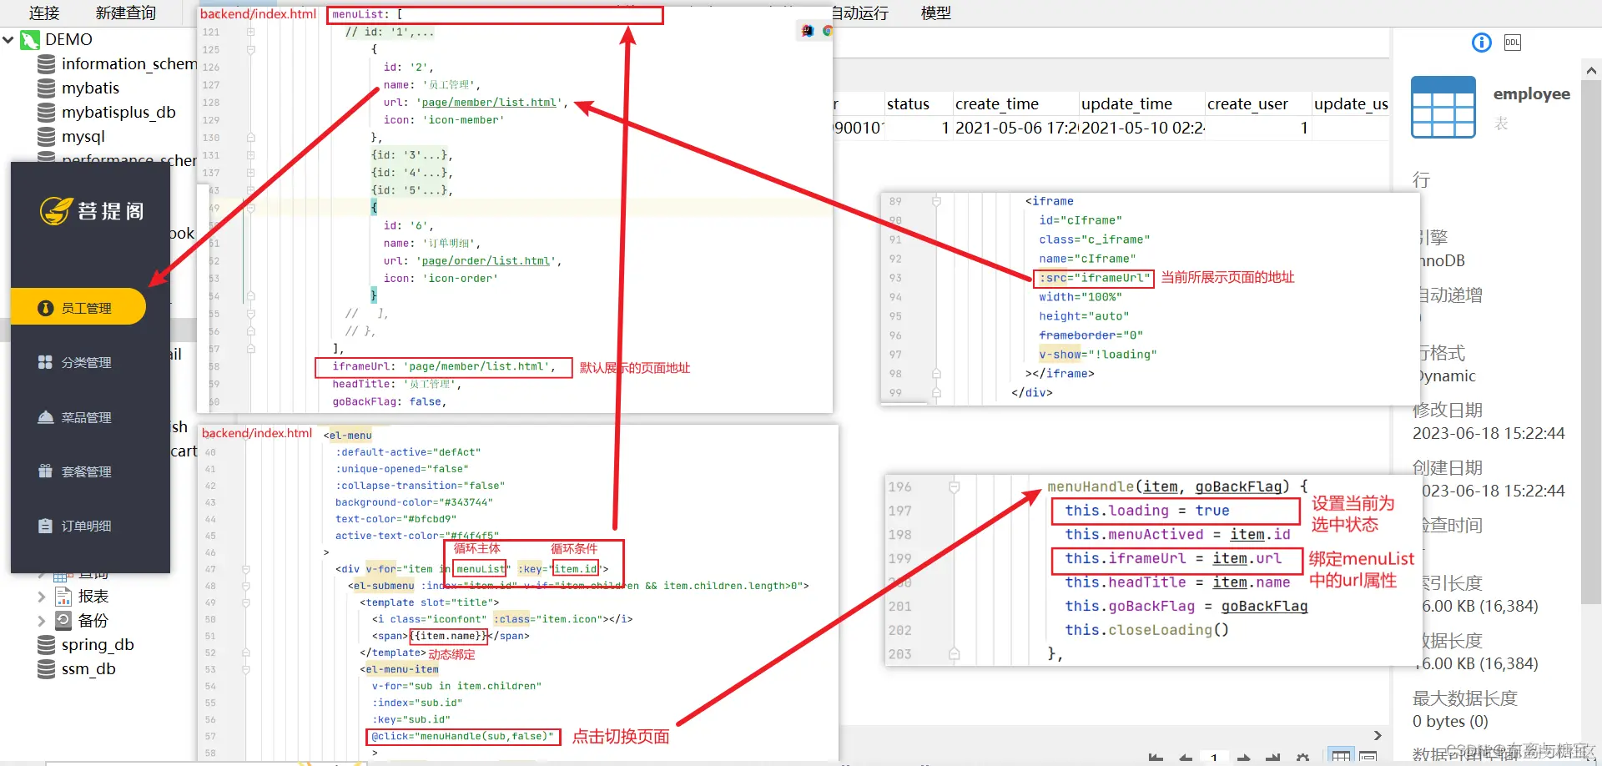Expand the folded code at line 121
Image resolution: width=1602 pixels, height=766 pixels.
pos(250,32)
